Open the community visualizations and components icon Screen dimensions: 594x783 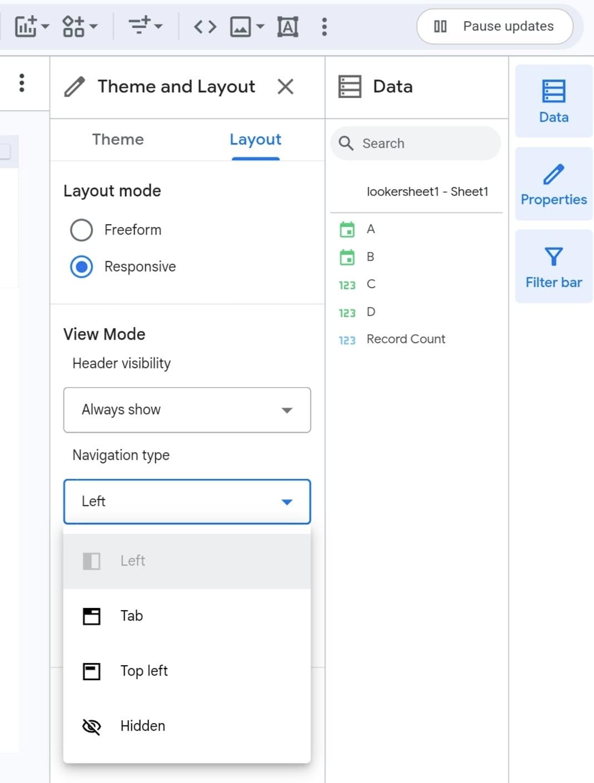click(74, 26)
